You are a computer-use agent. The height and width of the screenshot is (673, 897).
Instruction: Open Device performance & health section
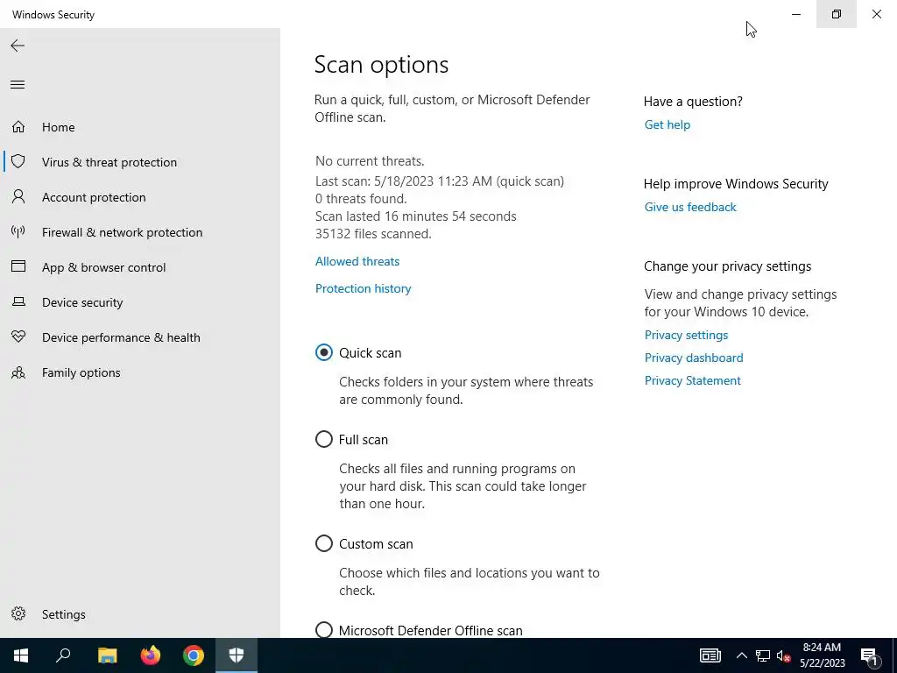(x=121, y=337)
